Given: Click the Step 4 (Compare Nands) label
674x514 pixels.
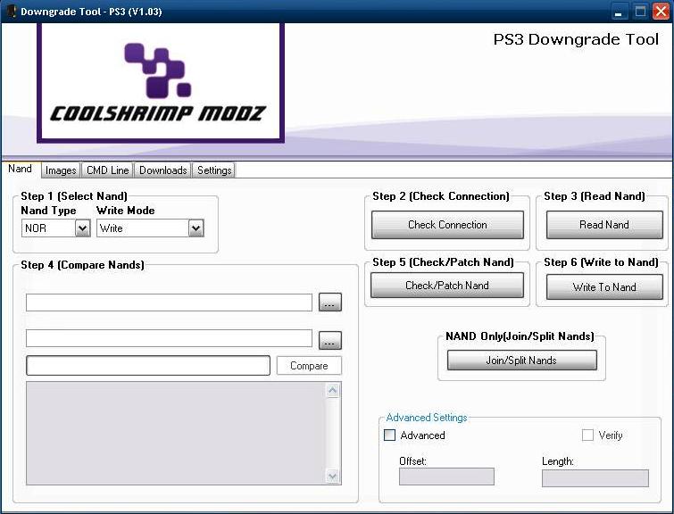Looking at the screenshot, I should click(82, 265).
